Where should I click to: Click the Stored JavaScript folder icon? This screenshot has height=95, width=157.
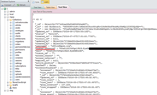pyautogui.click(x=10, y=82)
